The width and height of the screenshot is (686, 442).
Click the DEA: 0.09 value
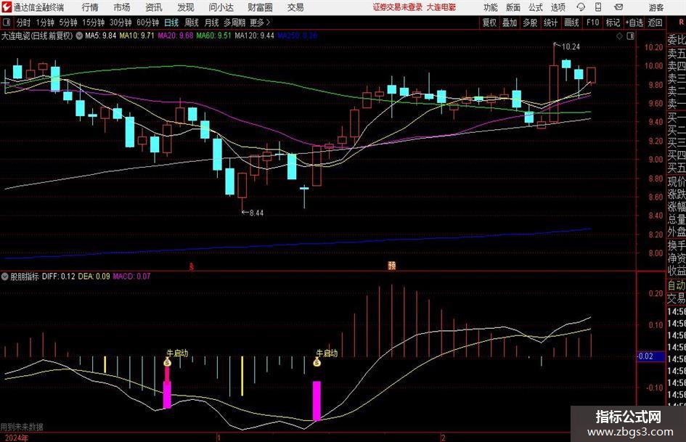[x=94, y=277]
